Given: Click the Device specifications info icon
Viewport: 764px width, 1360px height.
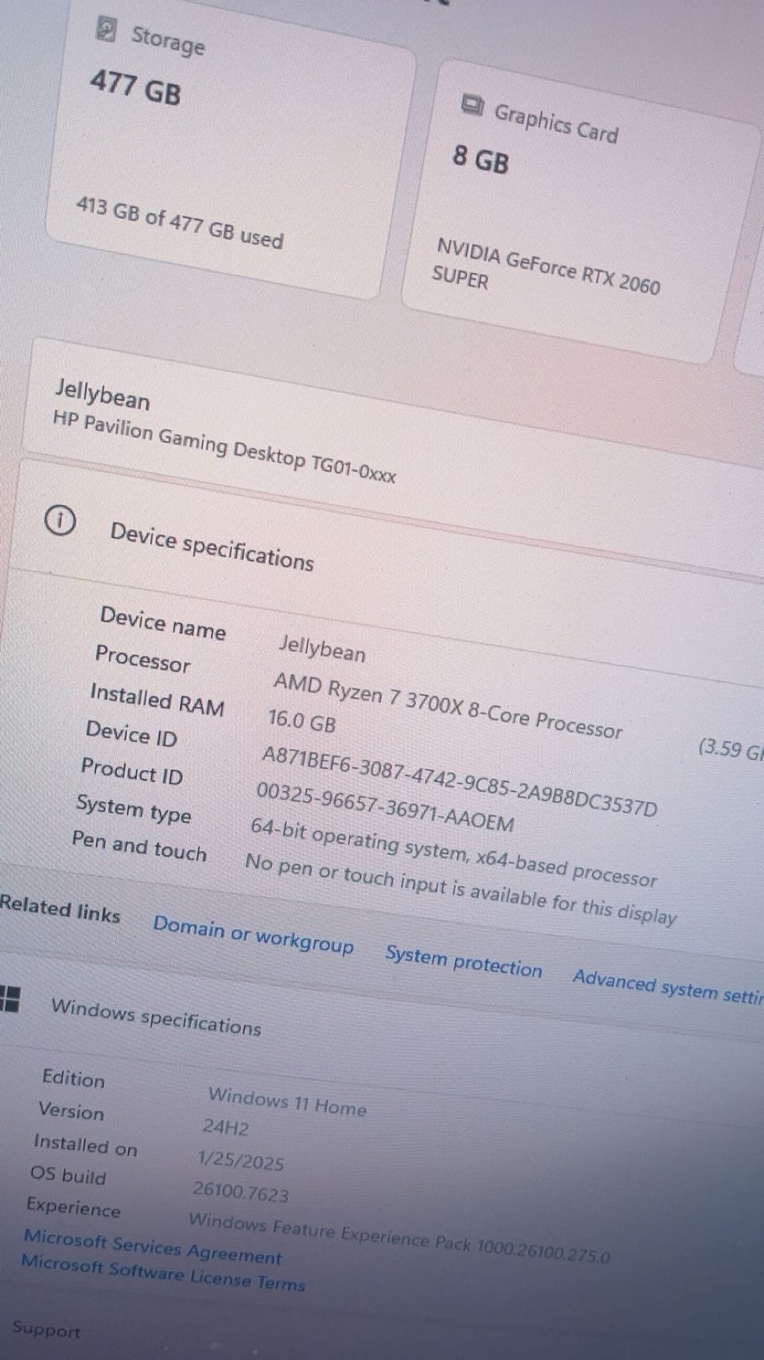Looking at the screenshot, I should click(60, 520).
